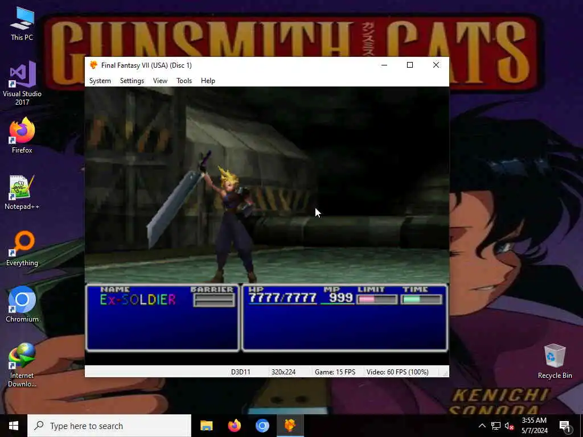Image resolution: width=583 pixels, height=437 pixels.
Task: Click the DuckStation icon in the title bar
Action: coord(94,65)
